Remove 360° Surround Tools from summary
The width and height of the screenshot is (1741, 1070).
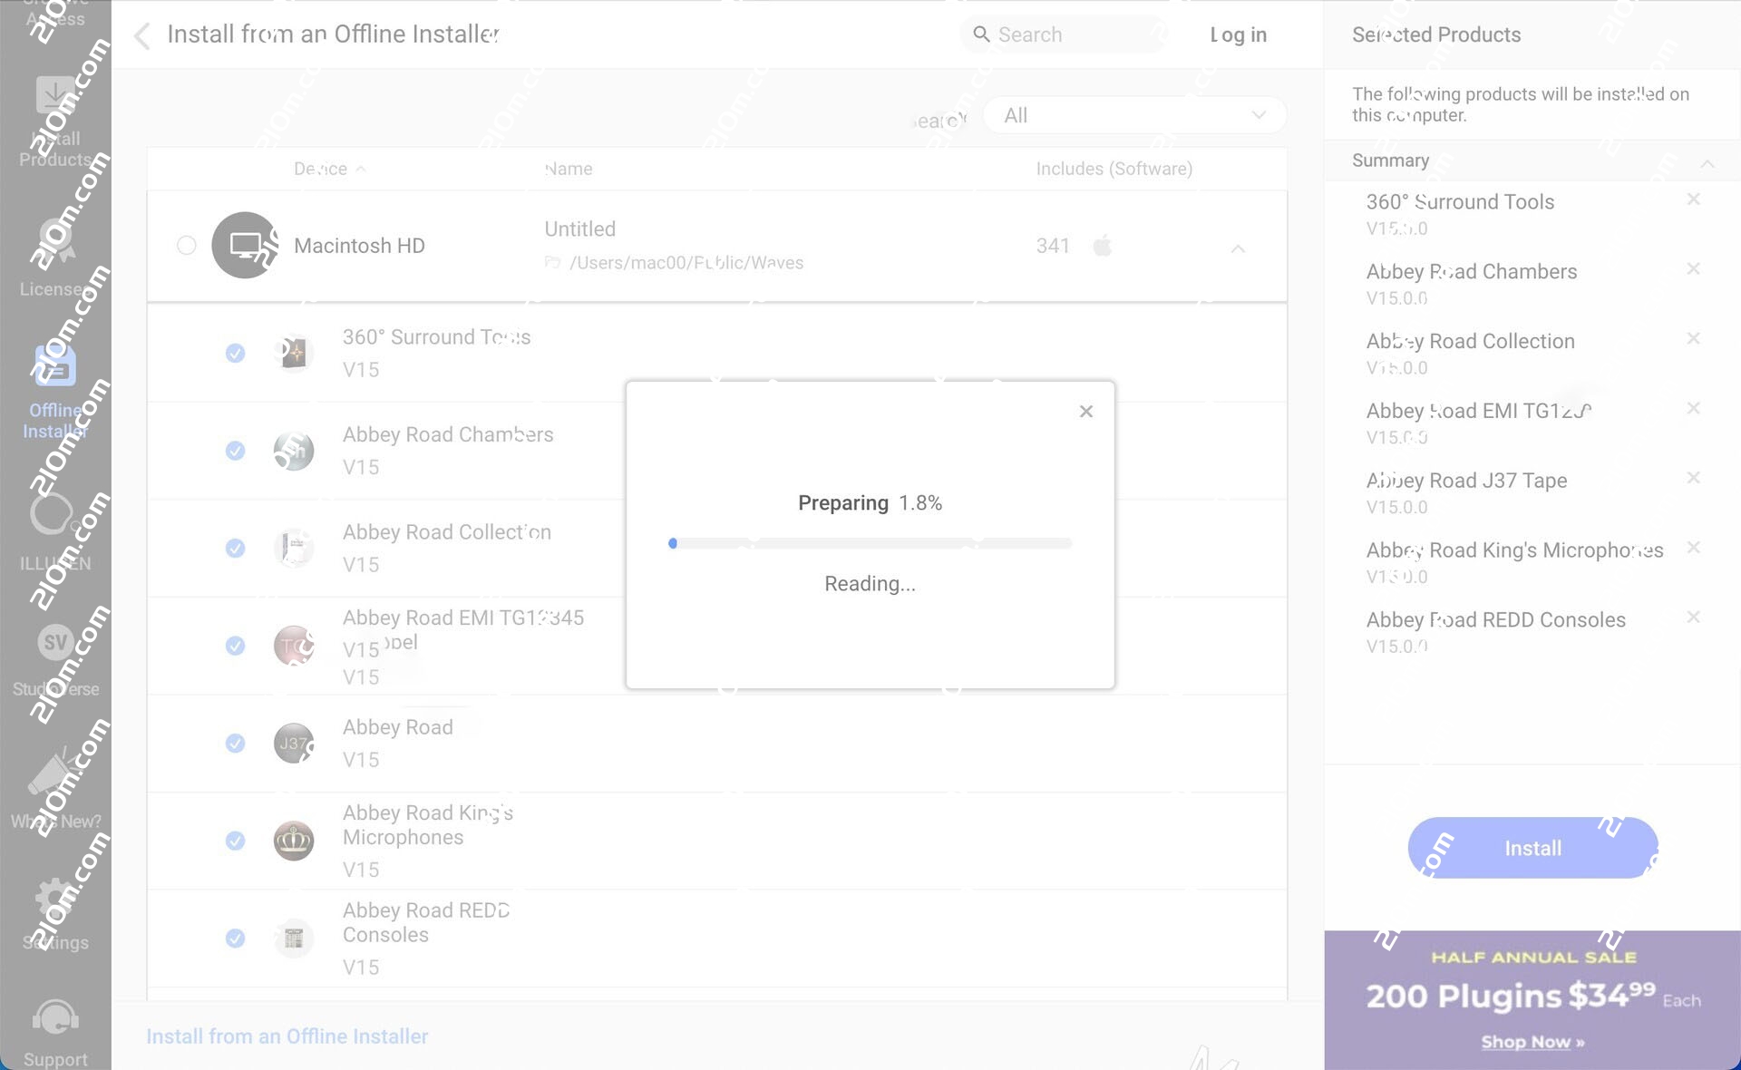point(1693,199)
